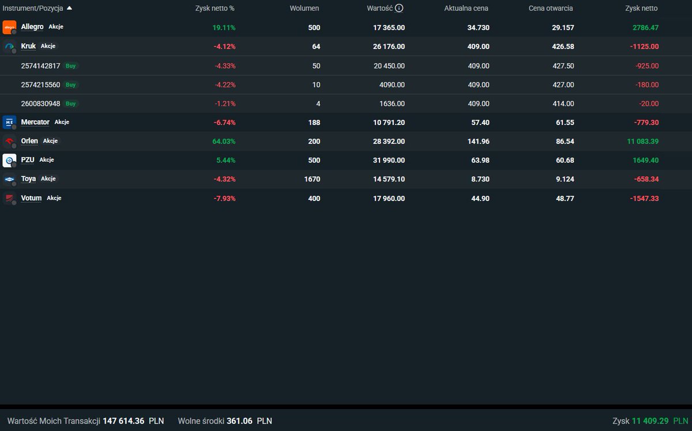Click PZU value 31 990.00
The image size is (692, 431).
pos(389,160)
